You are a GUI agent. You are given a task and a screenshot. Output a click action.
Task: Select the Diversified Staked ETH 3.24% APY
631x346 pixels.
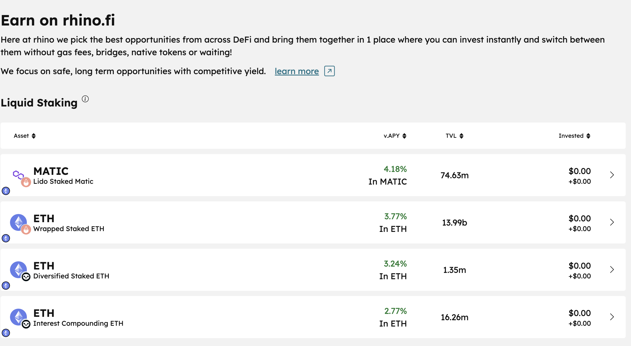(x=395, y=264)
